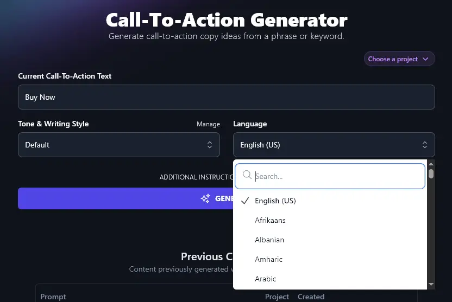Click the language list scrollbar thumb

coord(431,174)
